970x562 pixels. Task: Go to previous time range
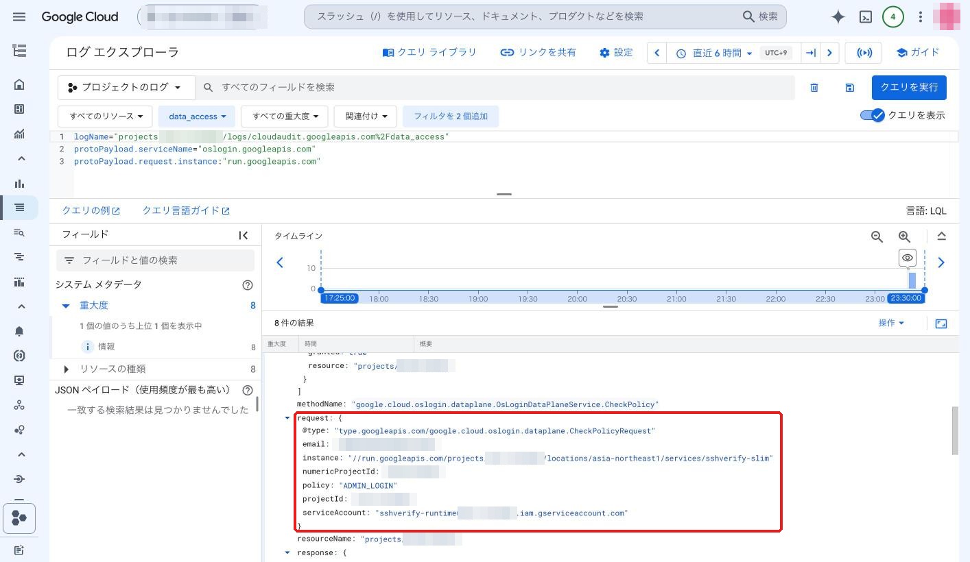pyautogui.click(x=656, y=53)
